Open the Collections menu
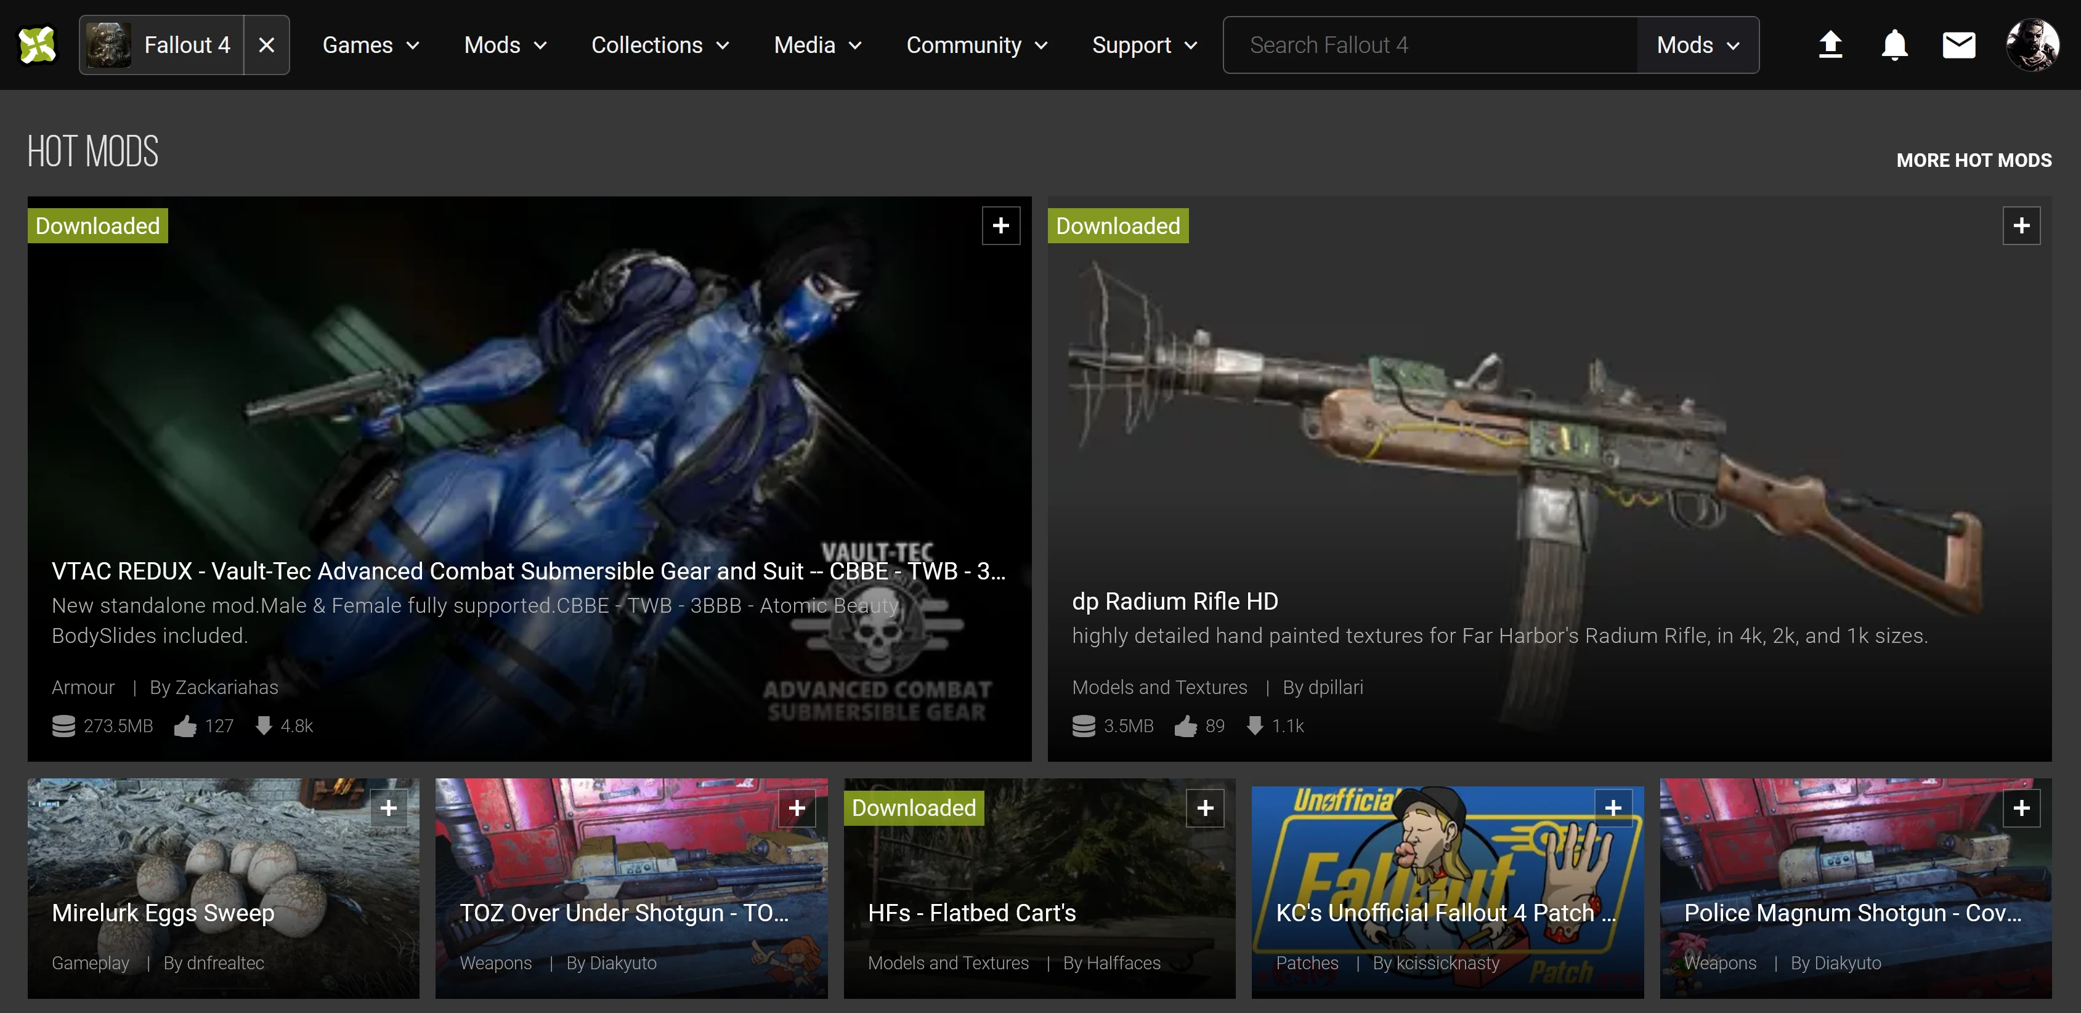Screen dimensions: 2081x1013 pyautogui.click(x=660, y=45)
